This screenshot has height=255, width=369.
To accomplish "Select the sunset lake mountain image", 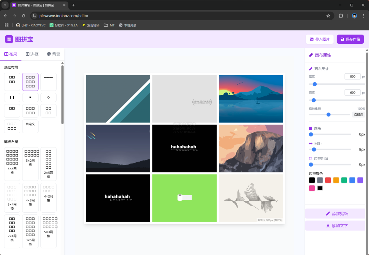I will (x=251, y=99).
